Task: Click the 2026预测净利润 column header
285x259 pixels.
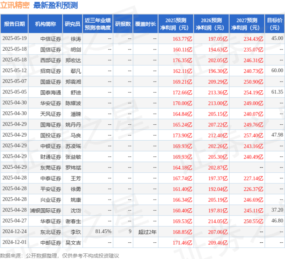Action: 211,24
